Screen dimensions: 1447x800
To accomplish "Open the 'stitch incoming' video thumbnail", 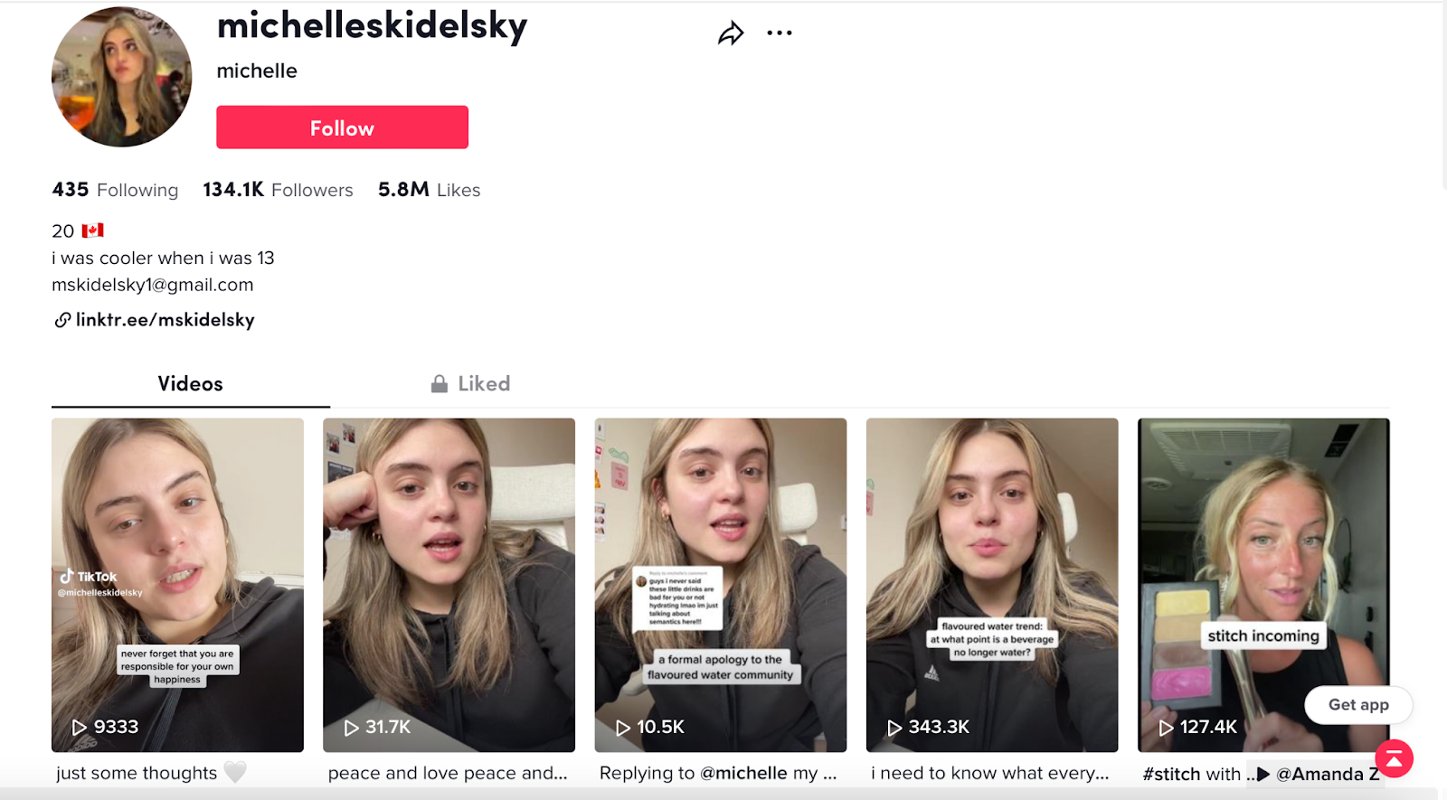I will 1263,585.
